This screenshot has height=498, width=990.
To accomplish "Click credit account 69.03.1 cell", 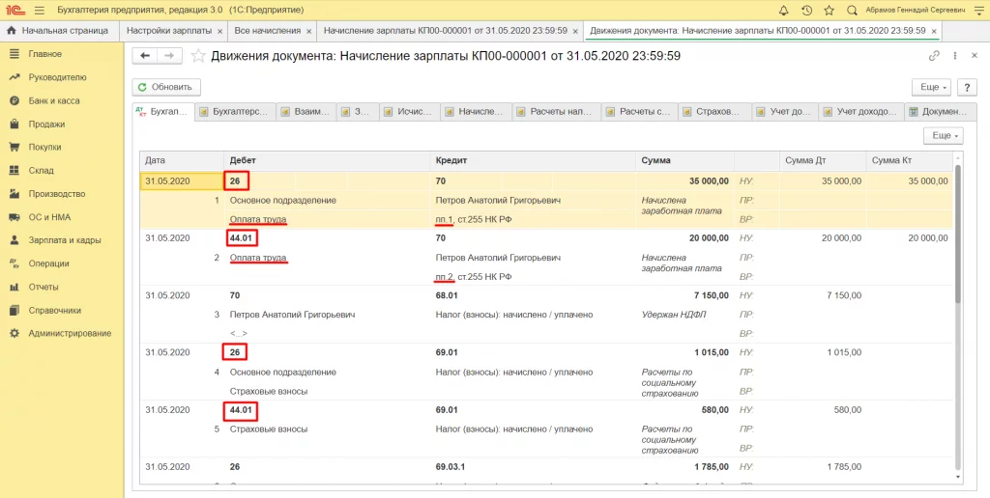I will (x=451, y=467).
